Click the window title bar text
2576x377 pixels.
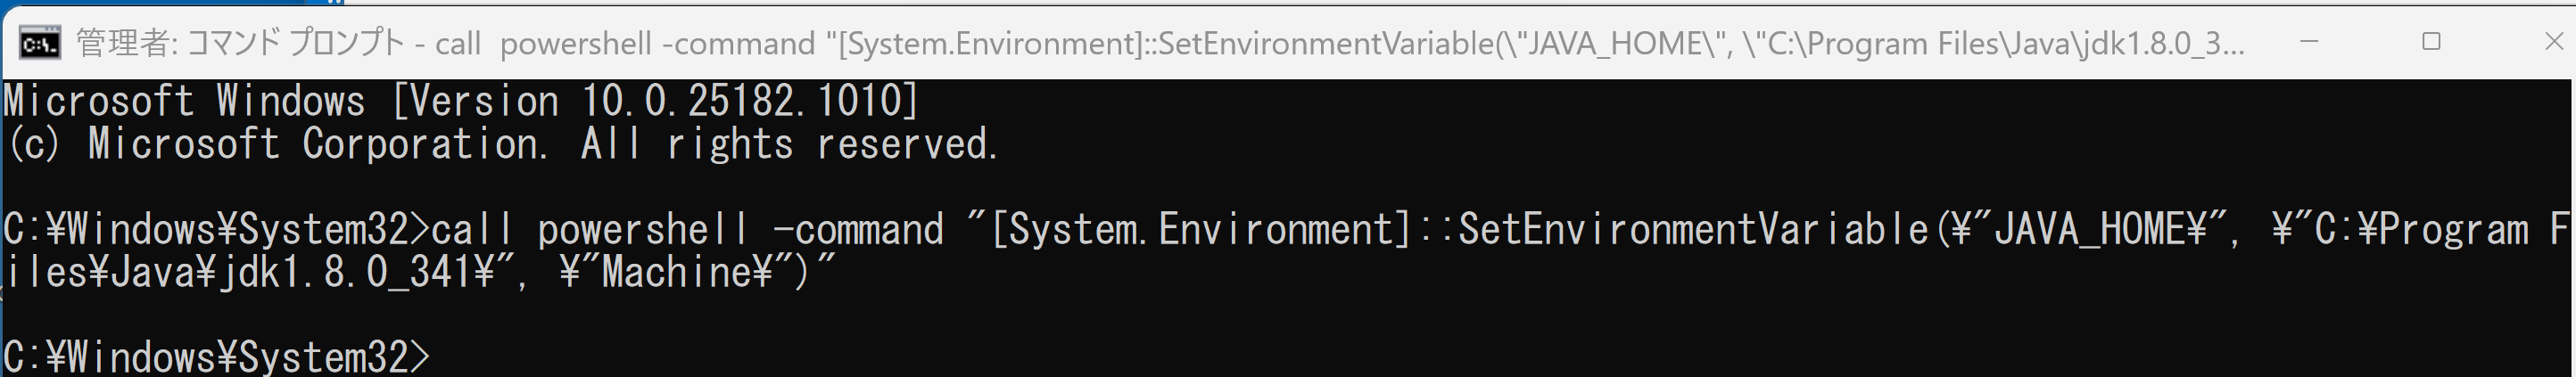coord(1160,43)
